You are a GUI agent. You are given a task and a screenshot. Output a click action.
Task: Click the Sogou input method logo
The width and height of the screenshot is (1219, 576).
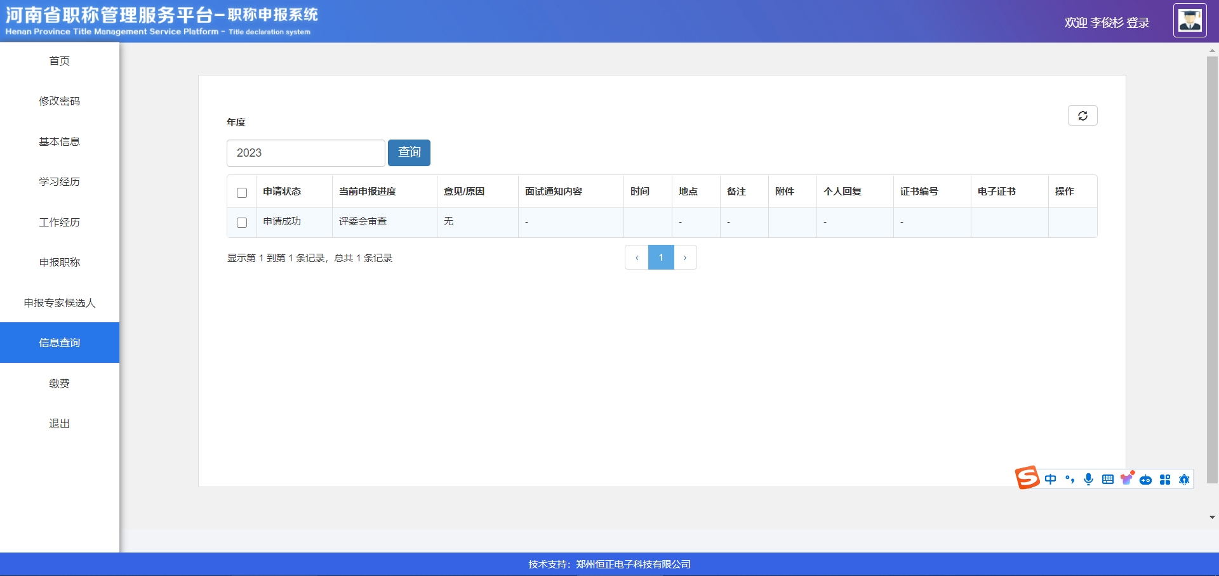coord(1027,478)
